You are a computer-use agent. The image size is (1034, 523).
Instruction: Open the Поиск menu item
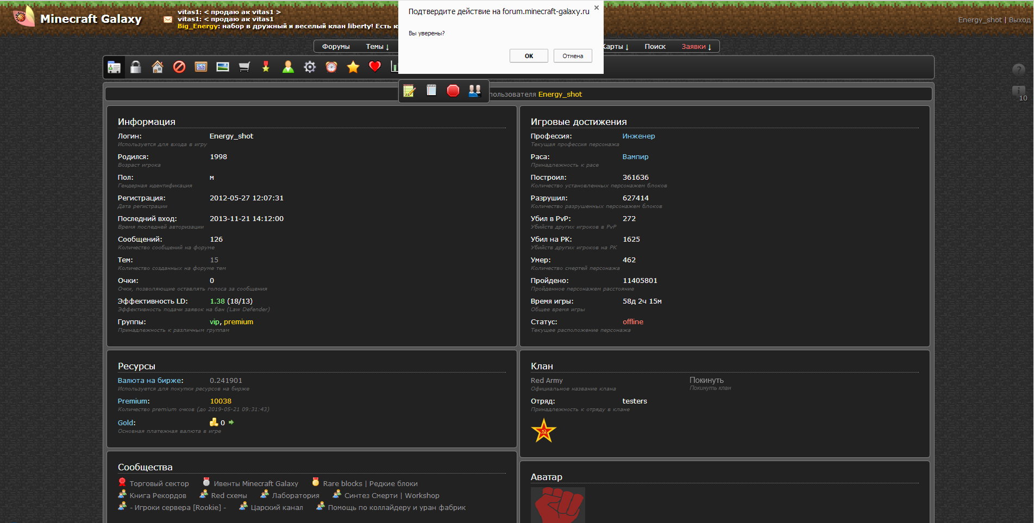[655, 47]
